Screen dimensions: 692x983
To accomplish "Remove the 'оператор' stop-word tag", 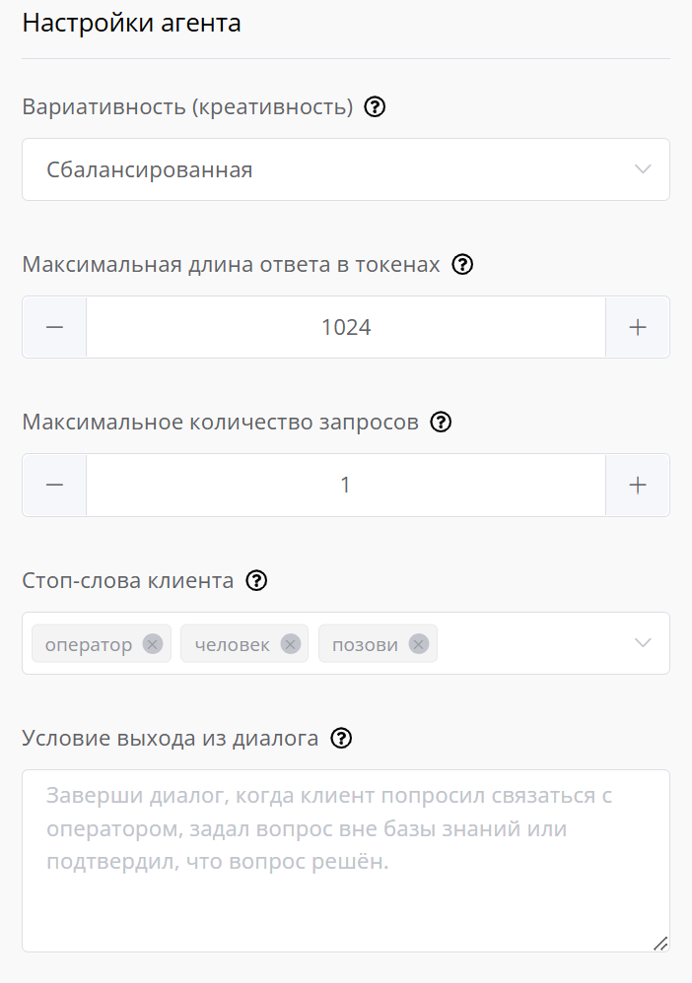I will (153, 644).
